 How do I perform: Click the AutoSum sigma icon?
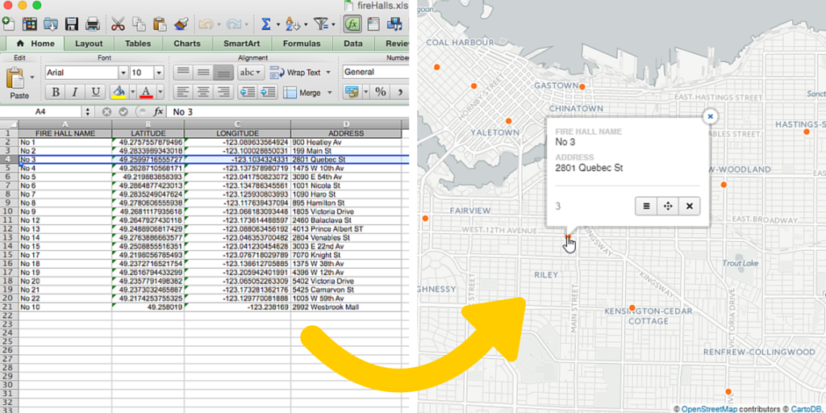click(x=266, y=23)
